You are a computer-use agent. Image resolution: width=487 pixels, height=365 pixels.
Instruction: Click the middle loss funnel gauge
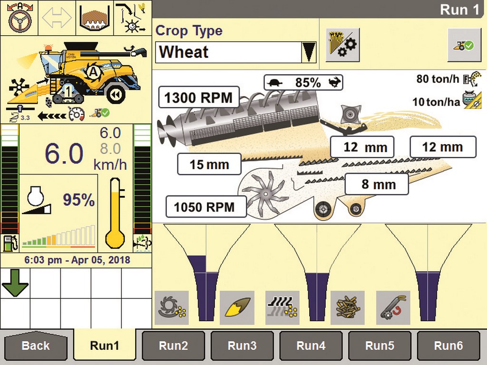317,272
